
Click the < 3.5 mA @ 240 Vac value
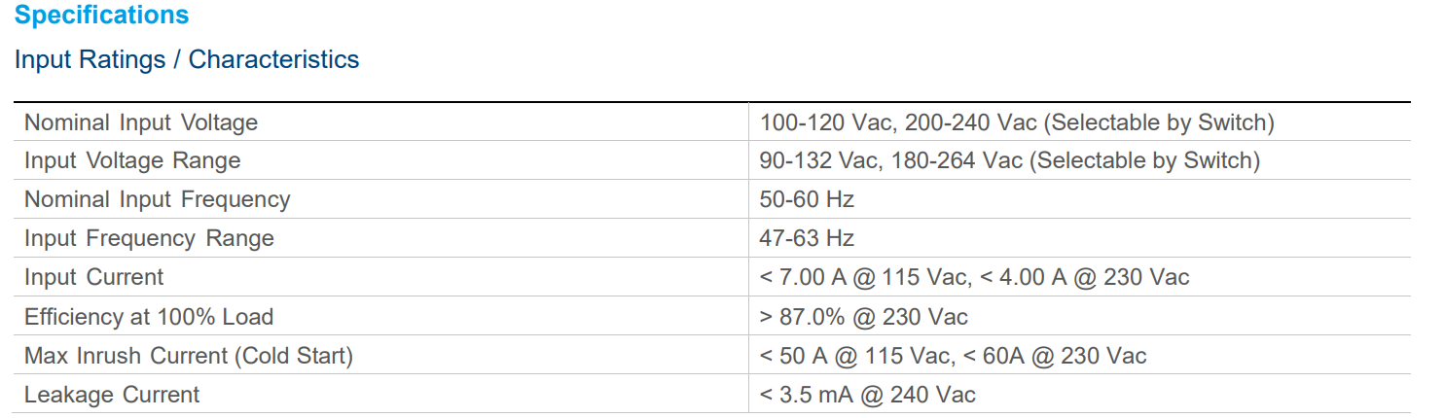pyautogui.click(x=868, y=395)
